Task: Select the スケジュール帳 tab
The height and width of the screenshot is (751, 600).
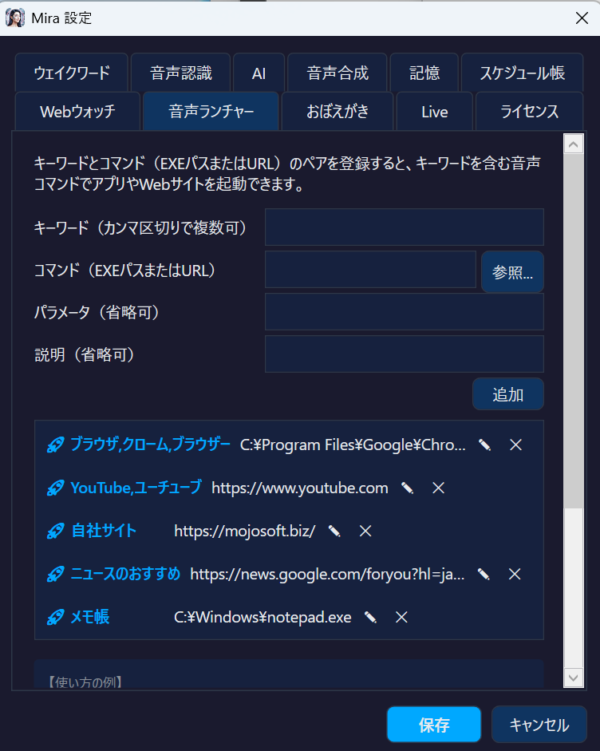Action: point(522,73)
